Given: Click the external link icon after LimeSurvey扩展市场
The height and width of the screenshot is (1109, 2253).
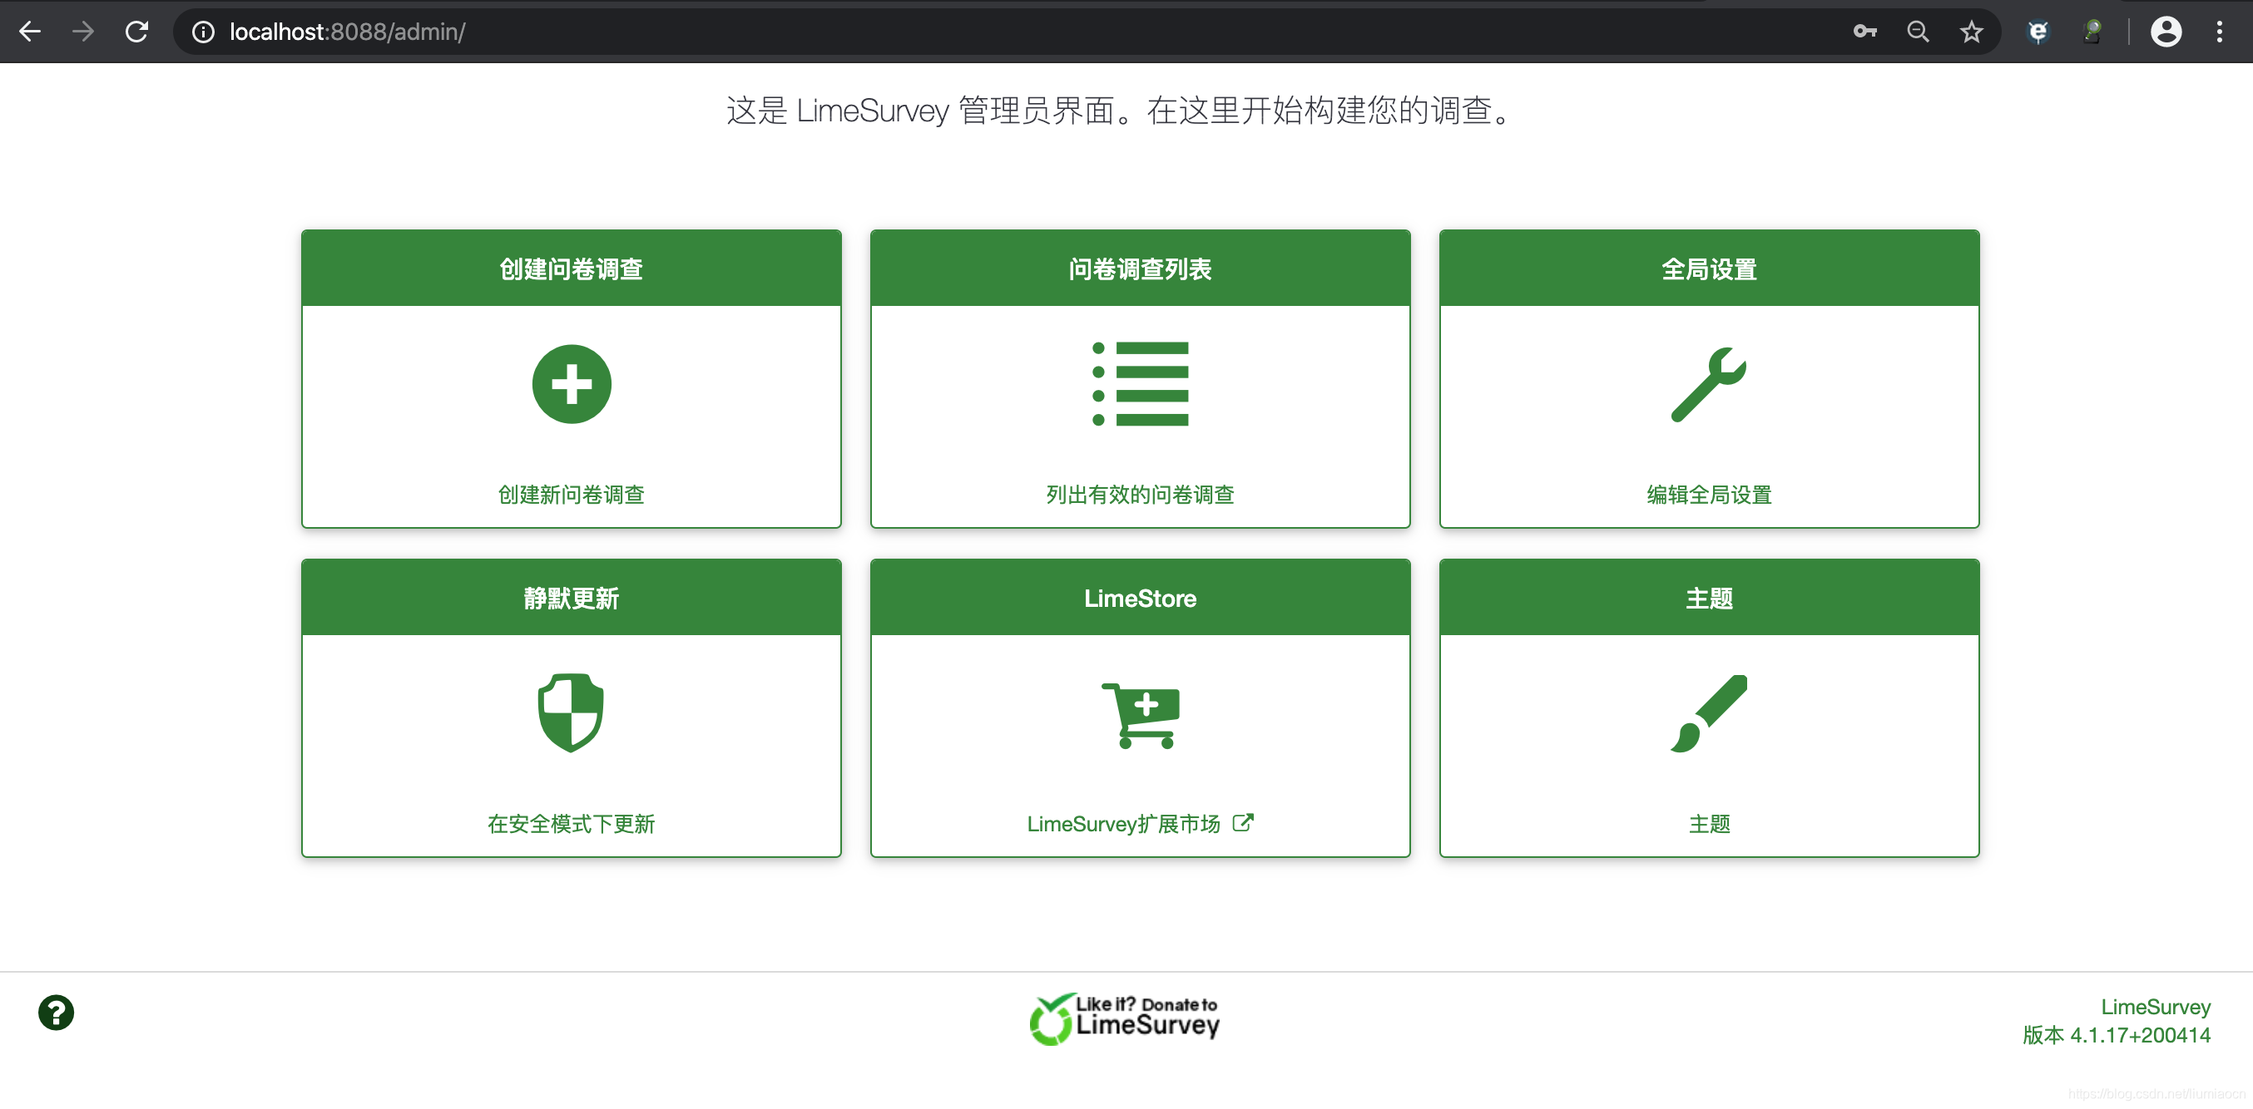Looking at the screenshot, I should tap(1243, 822).
